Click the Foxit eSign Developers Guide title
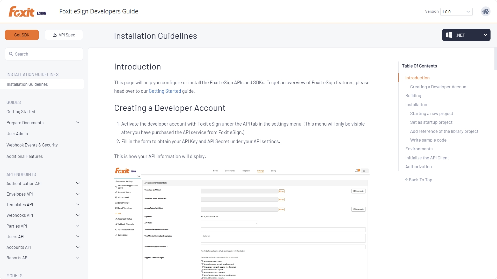This screenshot has height=279, width=497. (99, 11)
